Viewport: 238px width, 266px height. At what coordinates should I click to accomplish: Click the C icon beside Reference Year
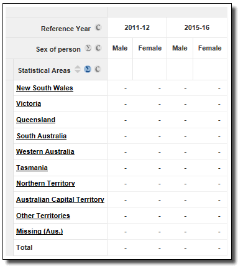pos(98,27)
